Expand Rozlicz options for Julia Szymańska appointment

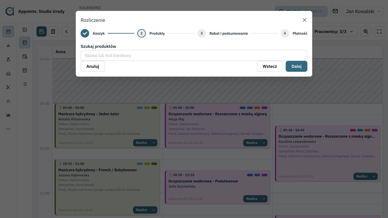coord(264,199)
